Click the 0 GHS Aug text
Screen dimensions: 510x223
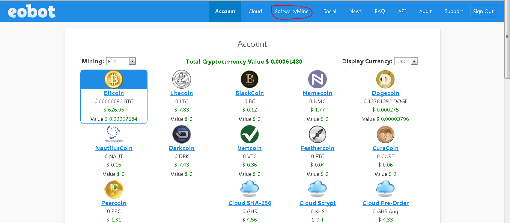[385, 211]
